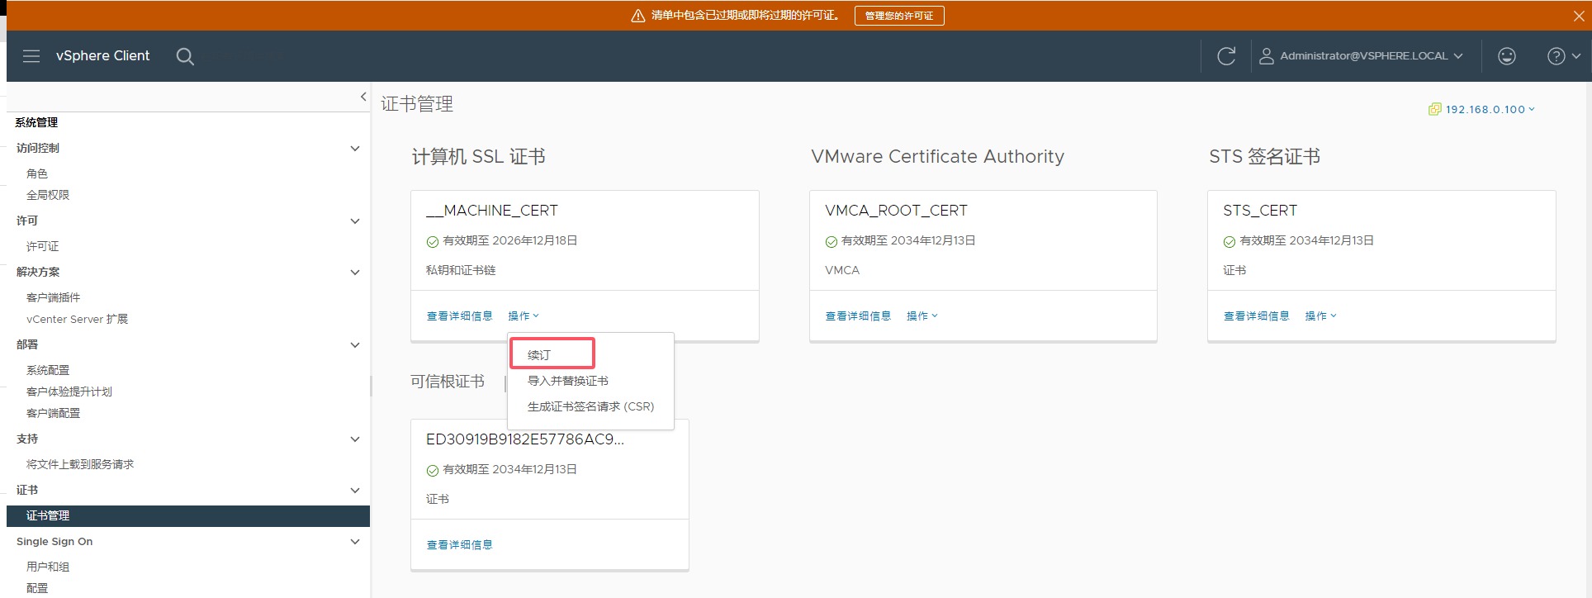Open the smiley feedback icon
The width and height of the screenshot is (1592, 598).
tap(1507, 56)
